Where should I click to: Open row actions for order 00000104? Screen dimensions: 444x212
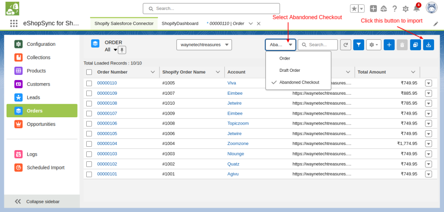[x=428, y=144]
